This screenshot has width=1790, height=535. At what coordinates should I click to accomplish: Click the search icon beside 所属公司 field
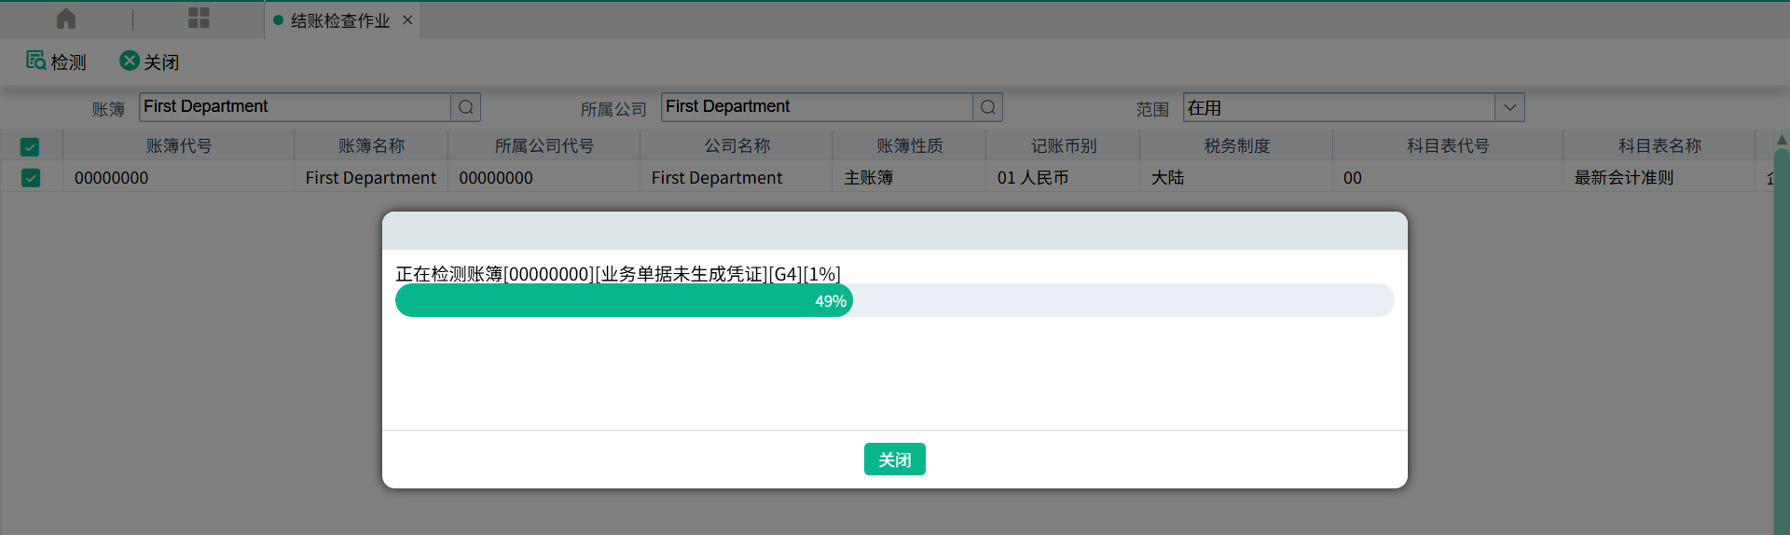tap(988, 107)
